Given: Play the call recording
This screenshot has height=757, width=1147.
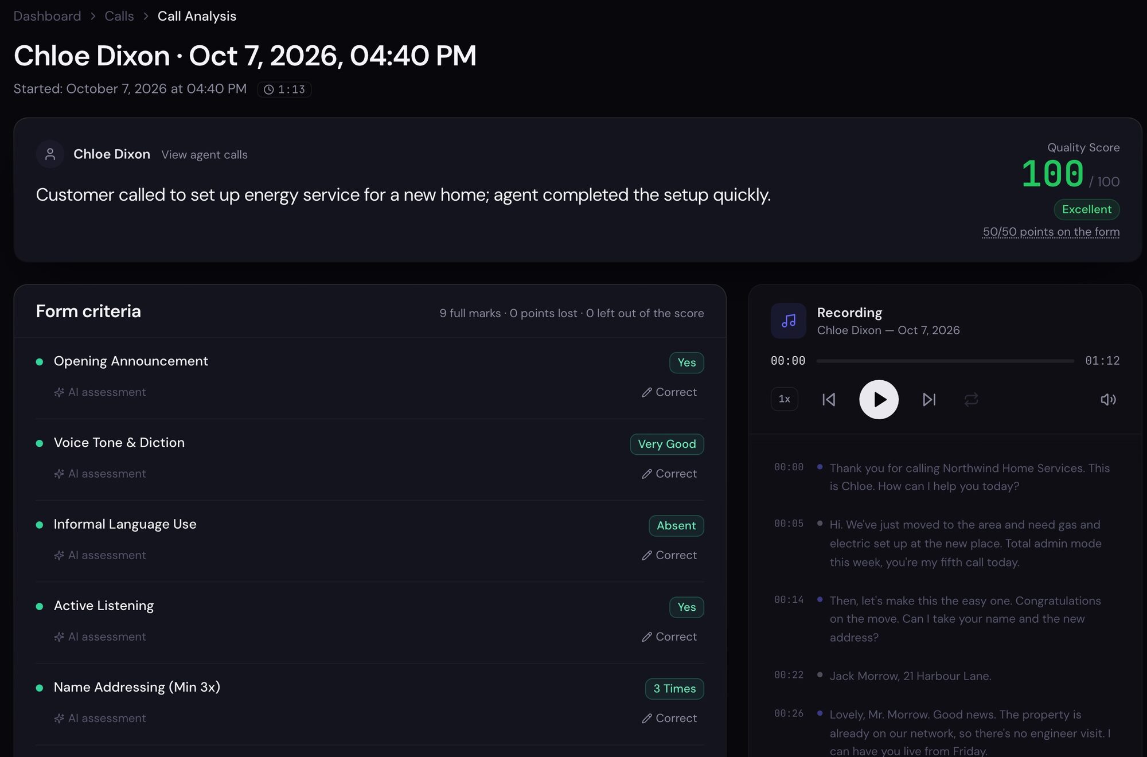Looking at the screenshot, I should coord(879,399).
